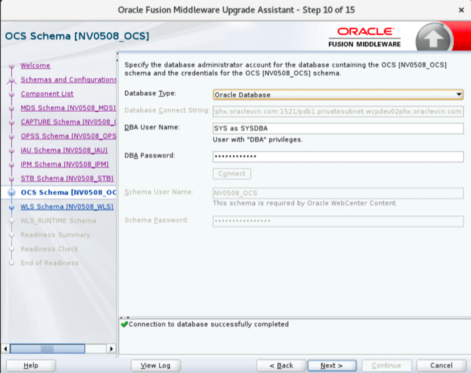The width and height of the screenshot is (471, 373).
Task: Open the IAU Schema step
Action: point(64,150)
